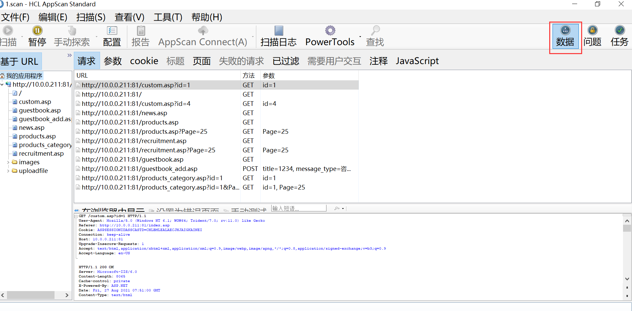
Task: Click the search options magnifier icon
Action: click(x=337, y=208)
